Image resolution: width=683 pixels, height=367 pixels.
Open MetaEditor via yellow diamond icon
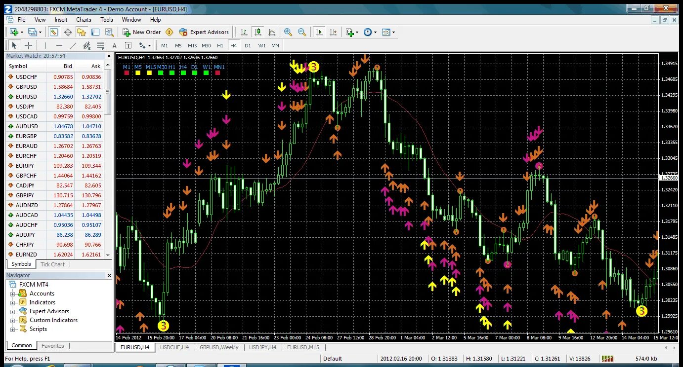170,32
